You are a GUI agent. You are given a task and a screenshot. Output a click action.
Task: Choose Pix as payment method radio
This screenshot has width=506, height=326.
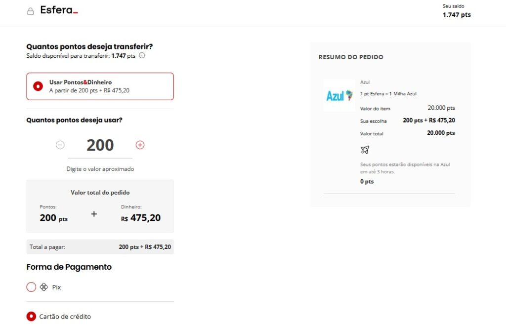point(31,287)
